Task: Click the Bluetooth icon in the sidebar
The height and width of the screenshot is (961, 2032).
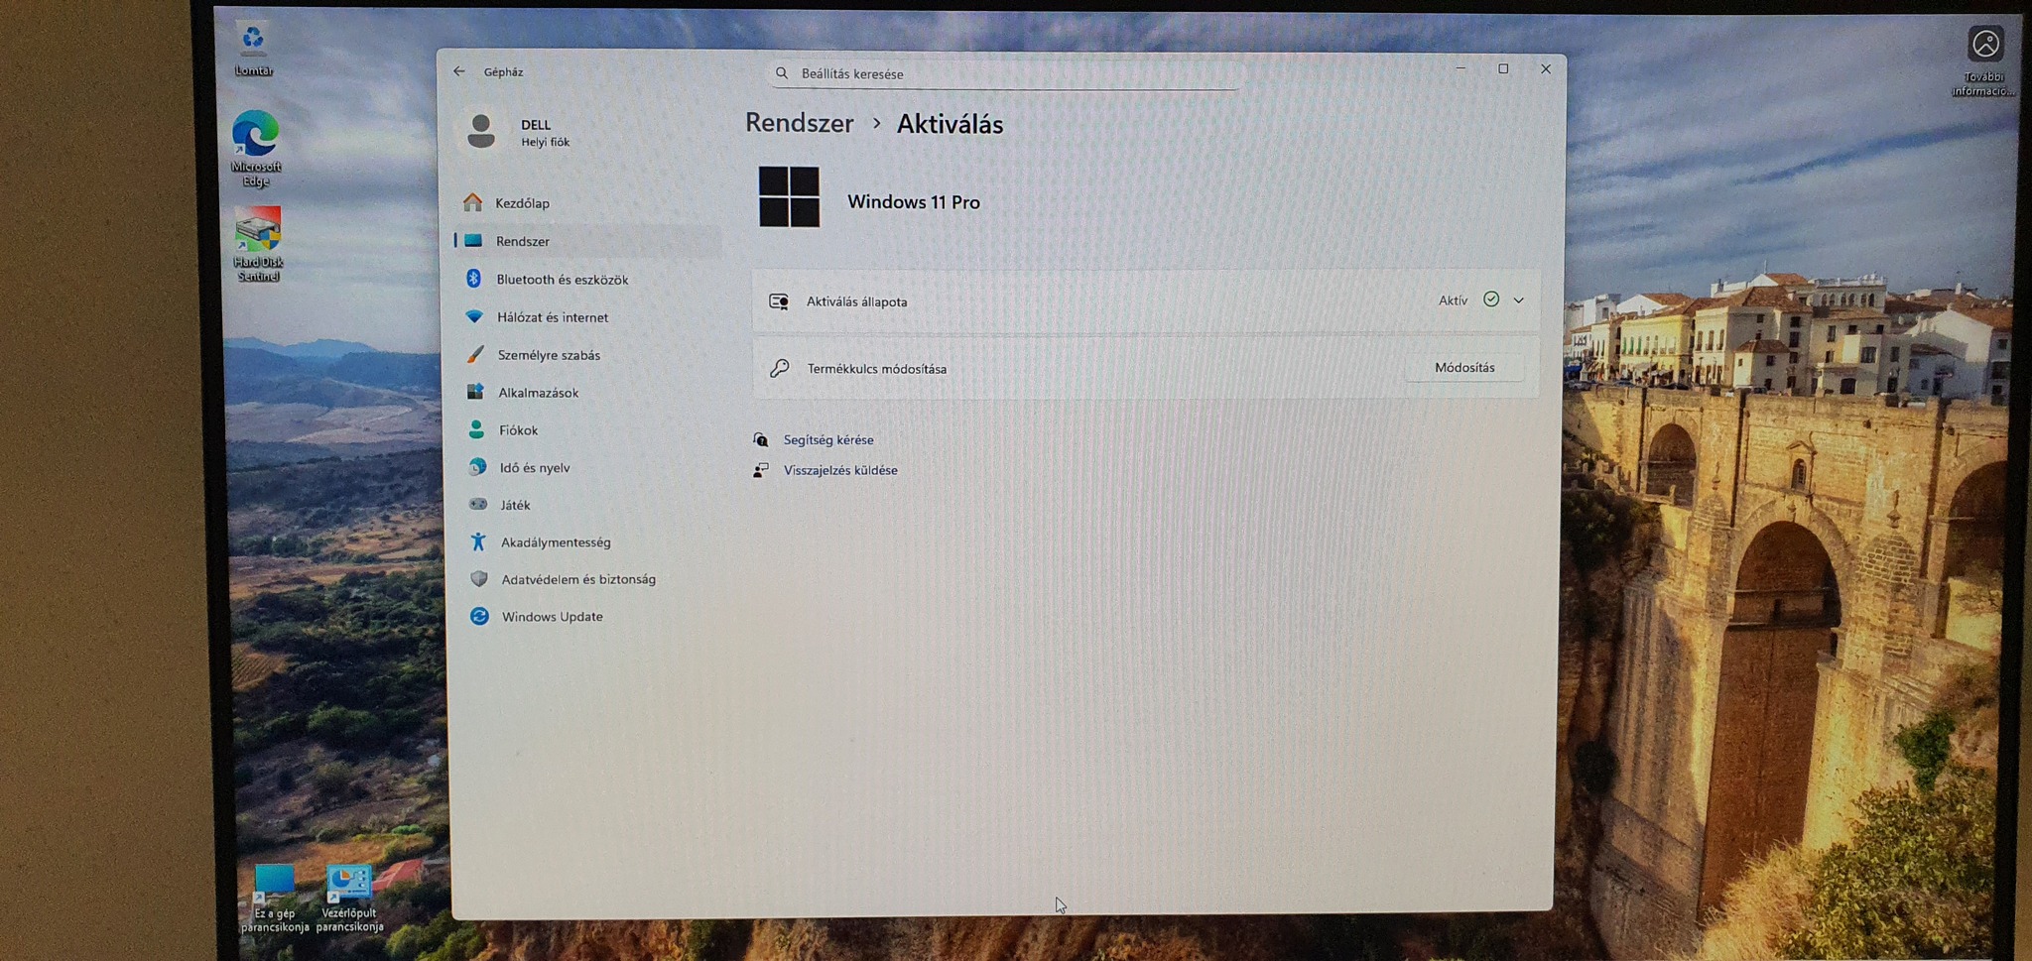Action: click(x=474, y=279)
